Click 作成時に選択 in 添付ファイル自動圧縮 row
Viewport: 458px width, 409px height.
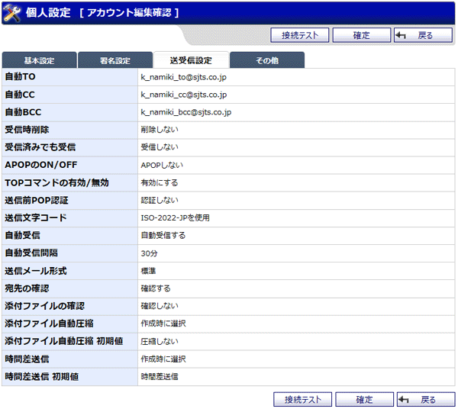point(163,324)
